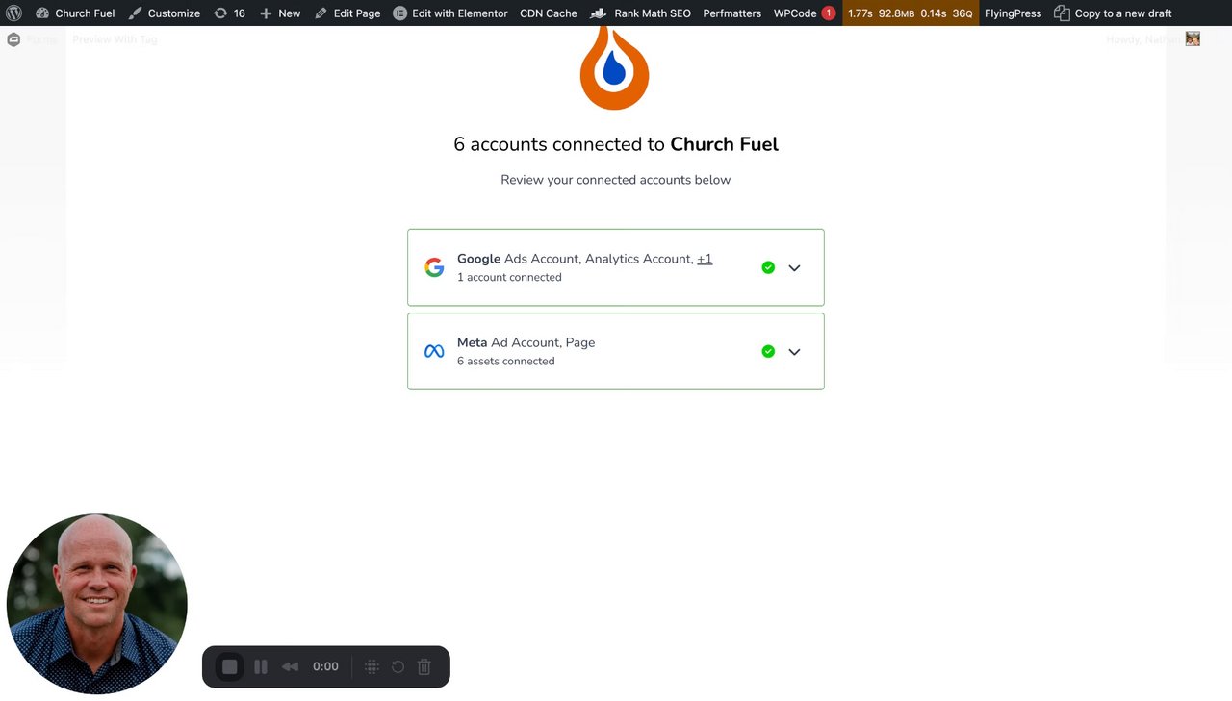This screenshot has height=701, width=1232.
Task: Stop the screen recording
Action: 229,666
